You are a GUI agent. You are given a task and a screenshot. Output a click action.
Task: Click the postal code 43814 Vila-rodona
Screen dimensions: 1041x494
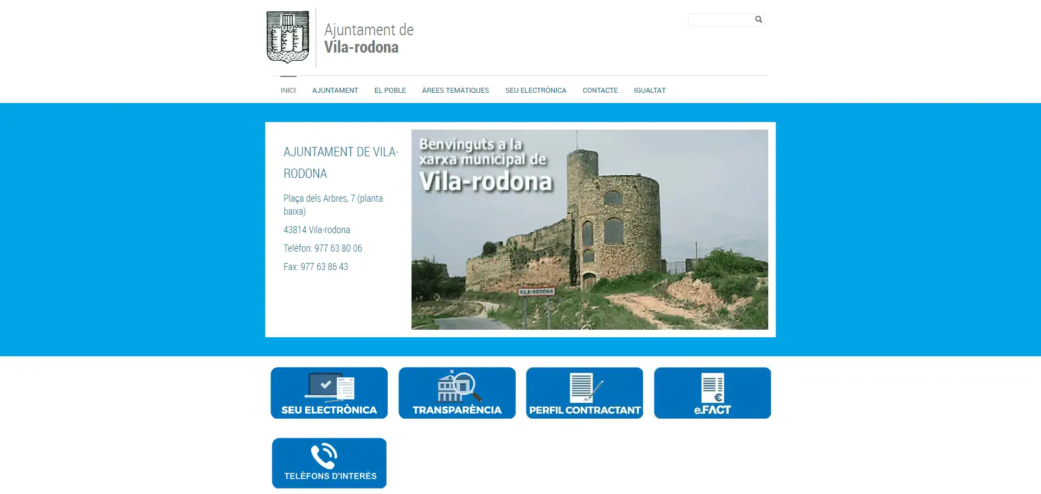point(317,230)
